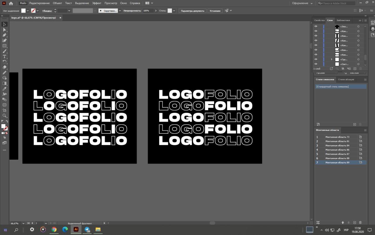
Task: Open Edit Toolbar three-dots button
Action: click(4, 150)
